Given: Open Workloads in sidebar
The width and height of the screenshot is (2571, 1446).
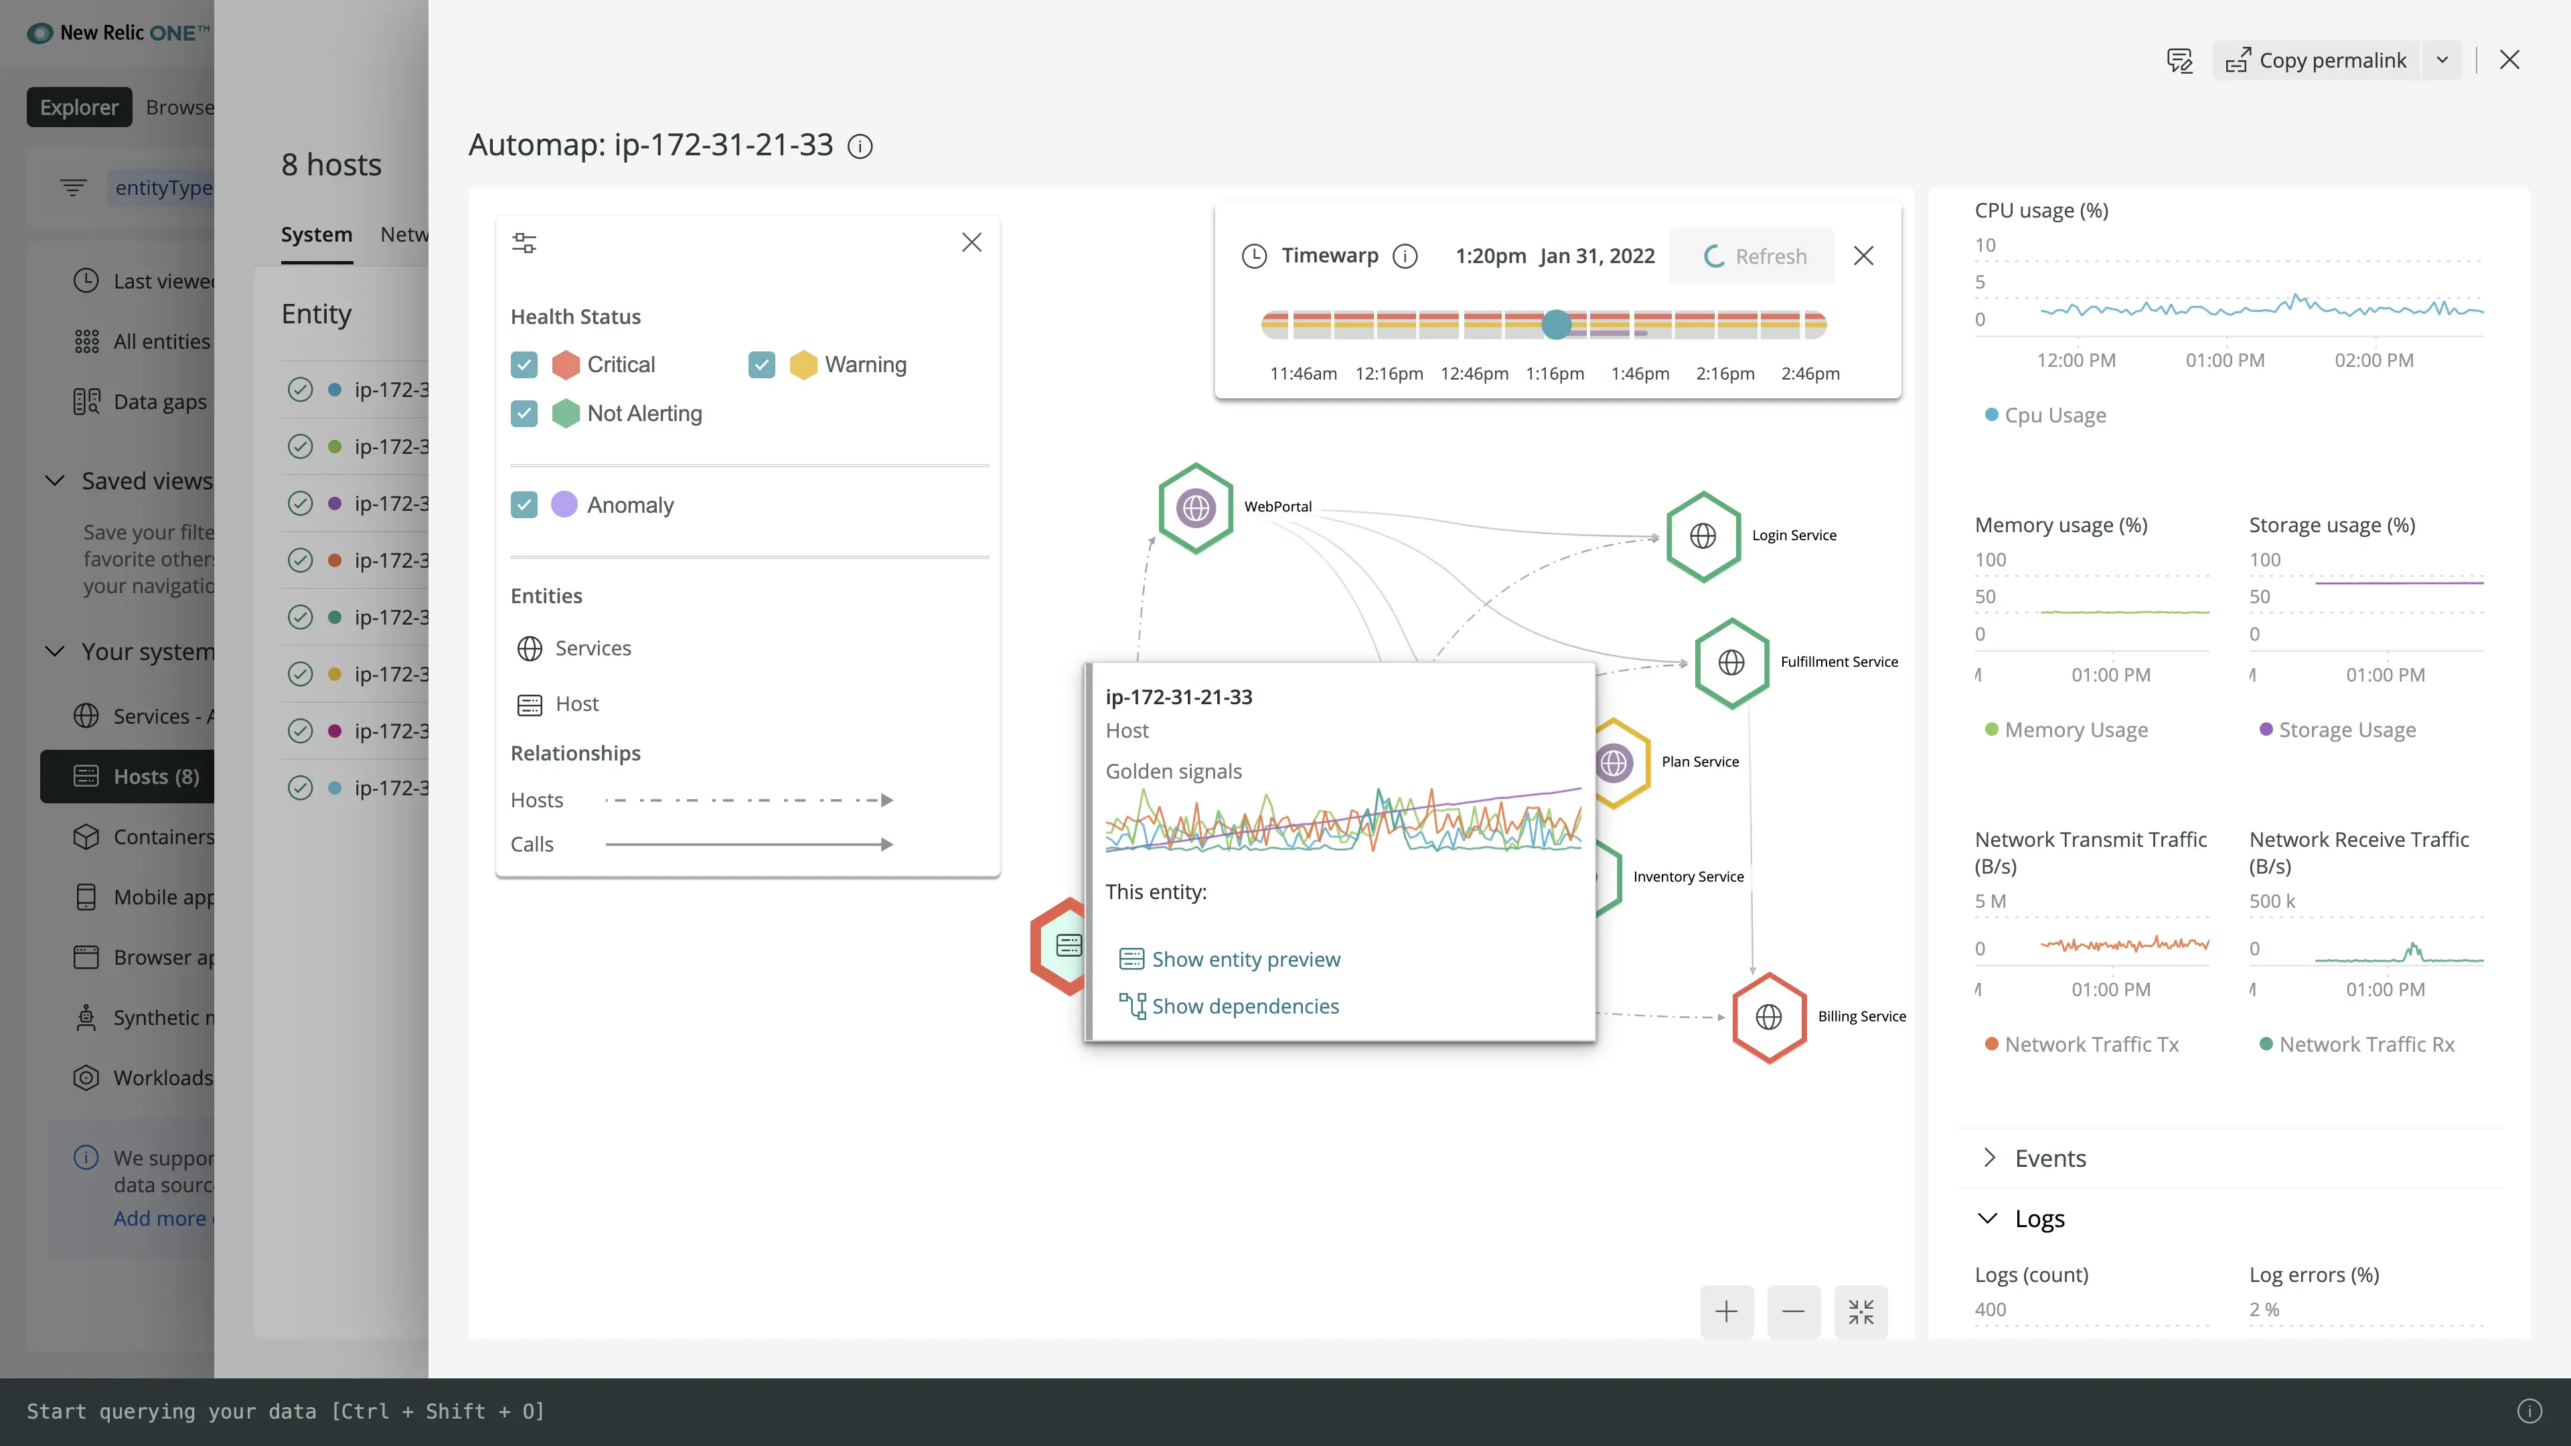Looking at the screenshot, I should [x=144, y=1078].
